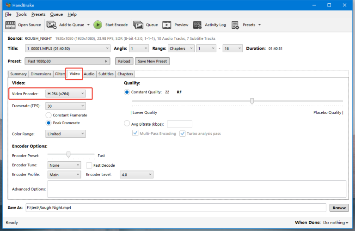Viewport: 355px width, 231px height.
Task: Select Constant Framerate radio button
Action: pos(49,115)
